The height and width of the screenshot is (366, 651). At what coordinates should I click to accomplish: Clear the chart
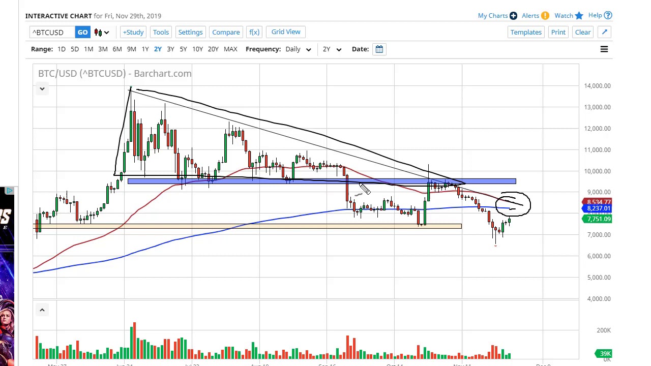pos(583,32)
